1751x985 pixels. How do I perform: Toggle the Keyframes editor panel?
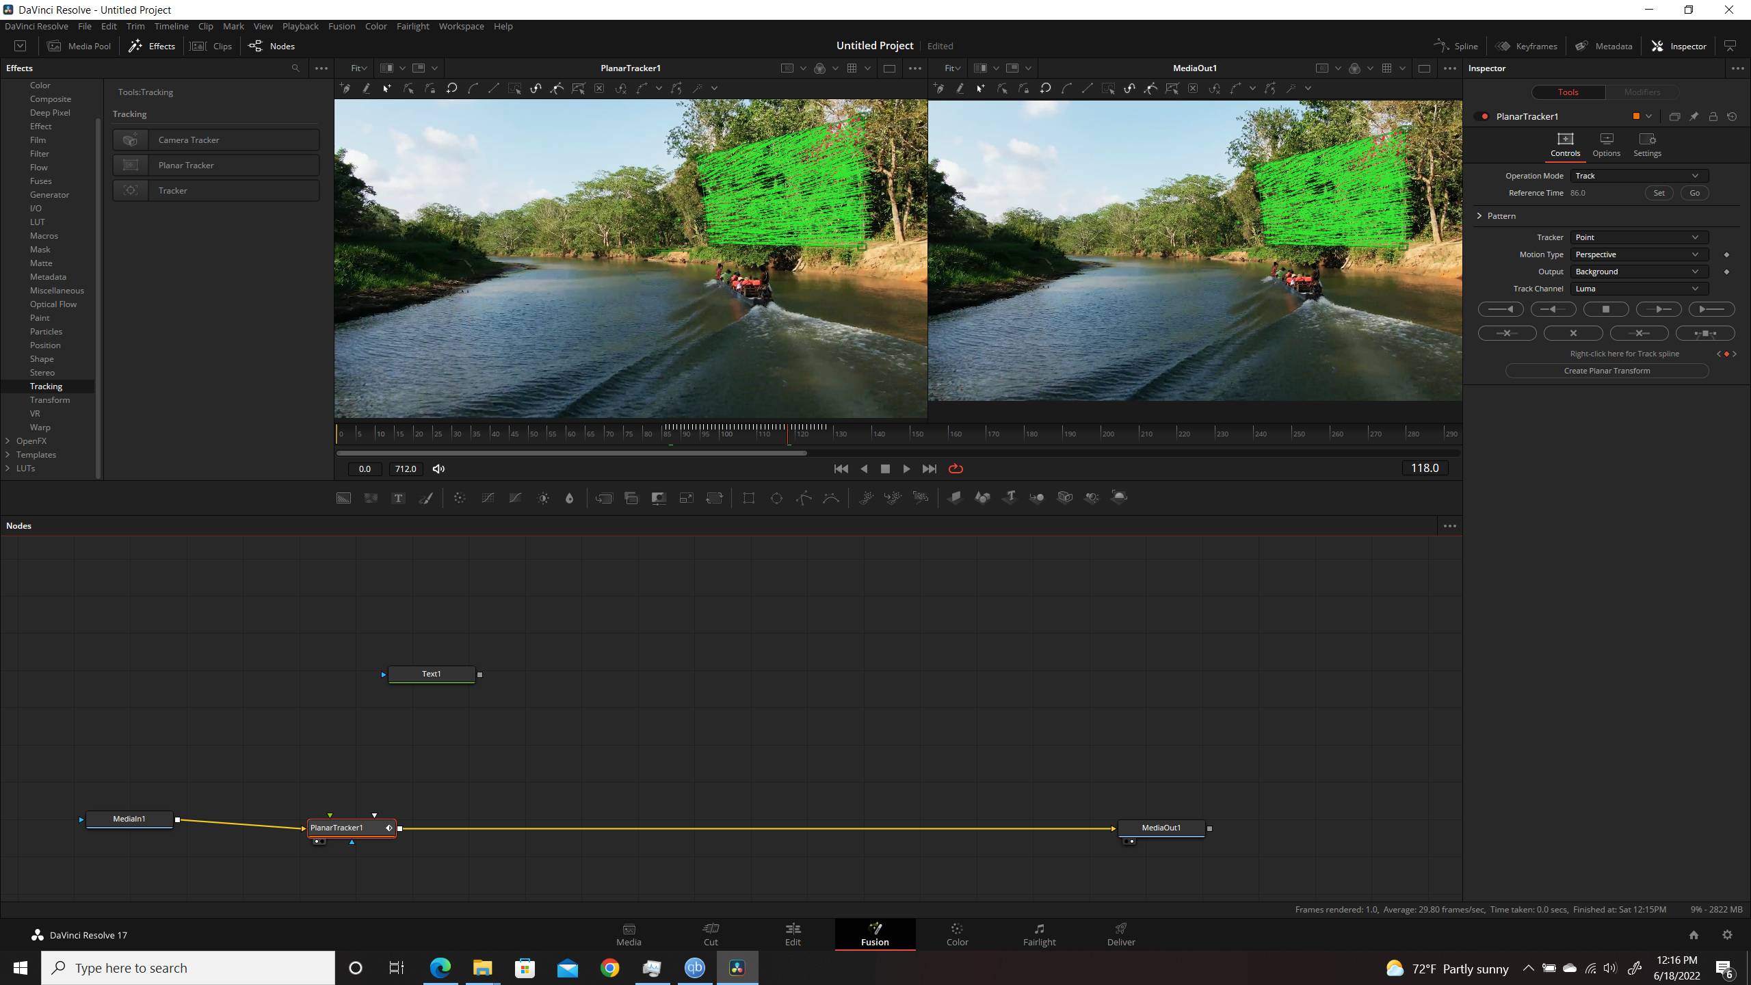click(x=1527, y=47)
